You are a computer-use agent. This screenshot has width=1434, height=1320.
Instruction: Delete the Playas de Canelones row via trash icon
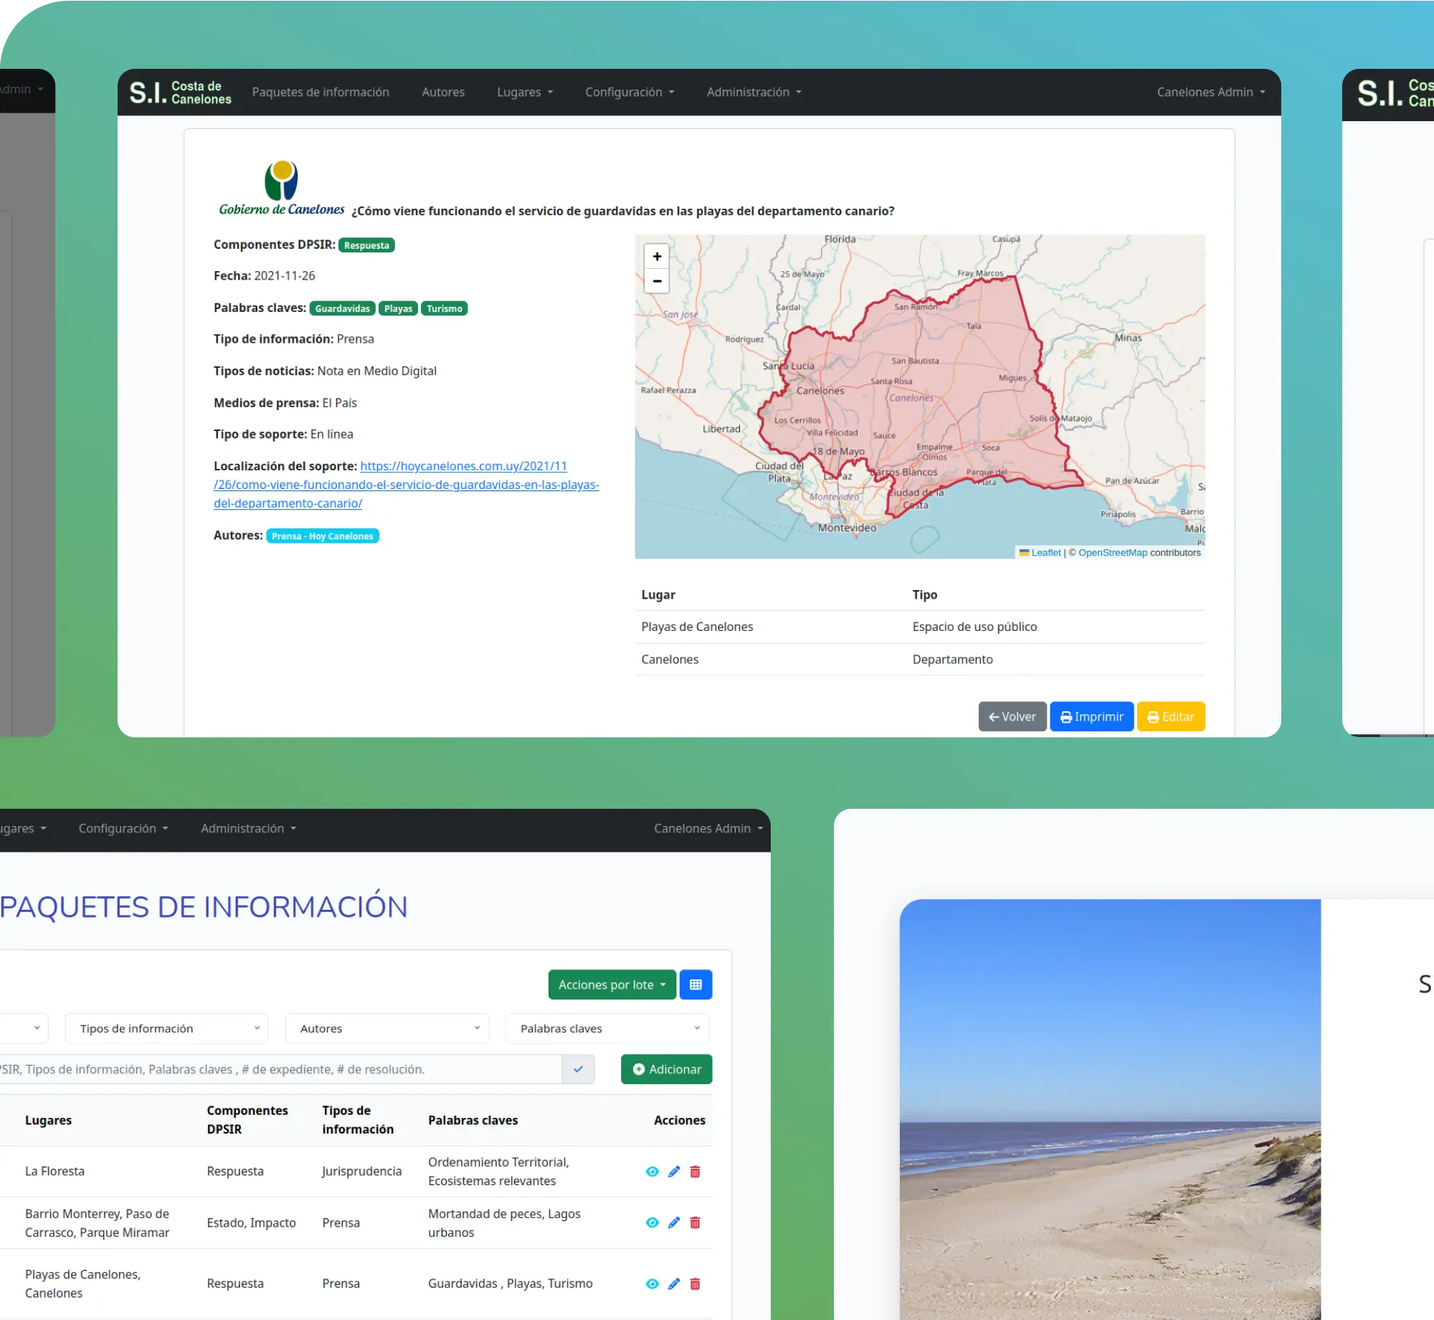tap(695, 1283)
